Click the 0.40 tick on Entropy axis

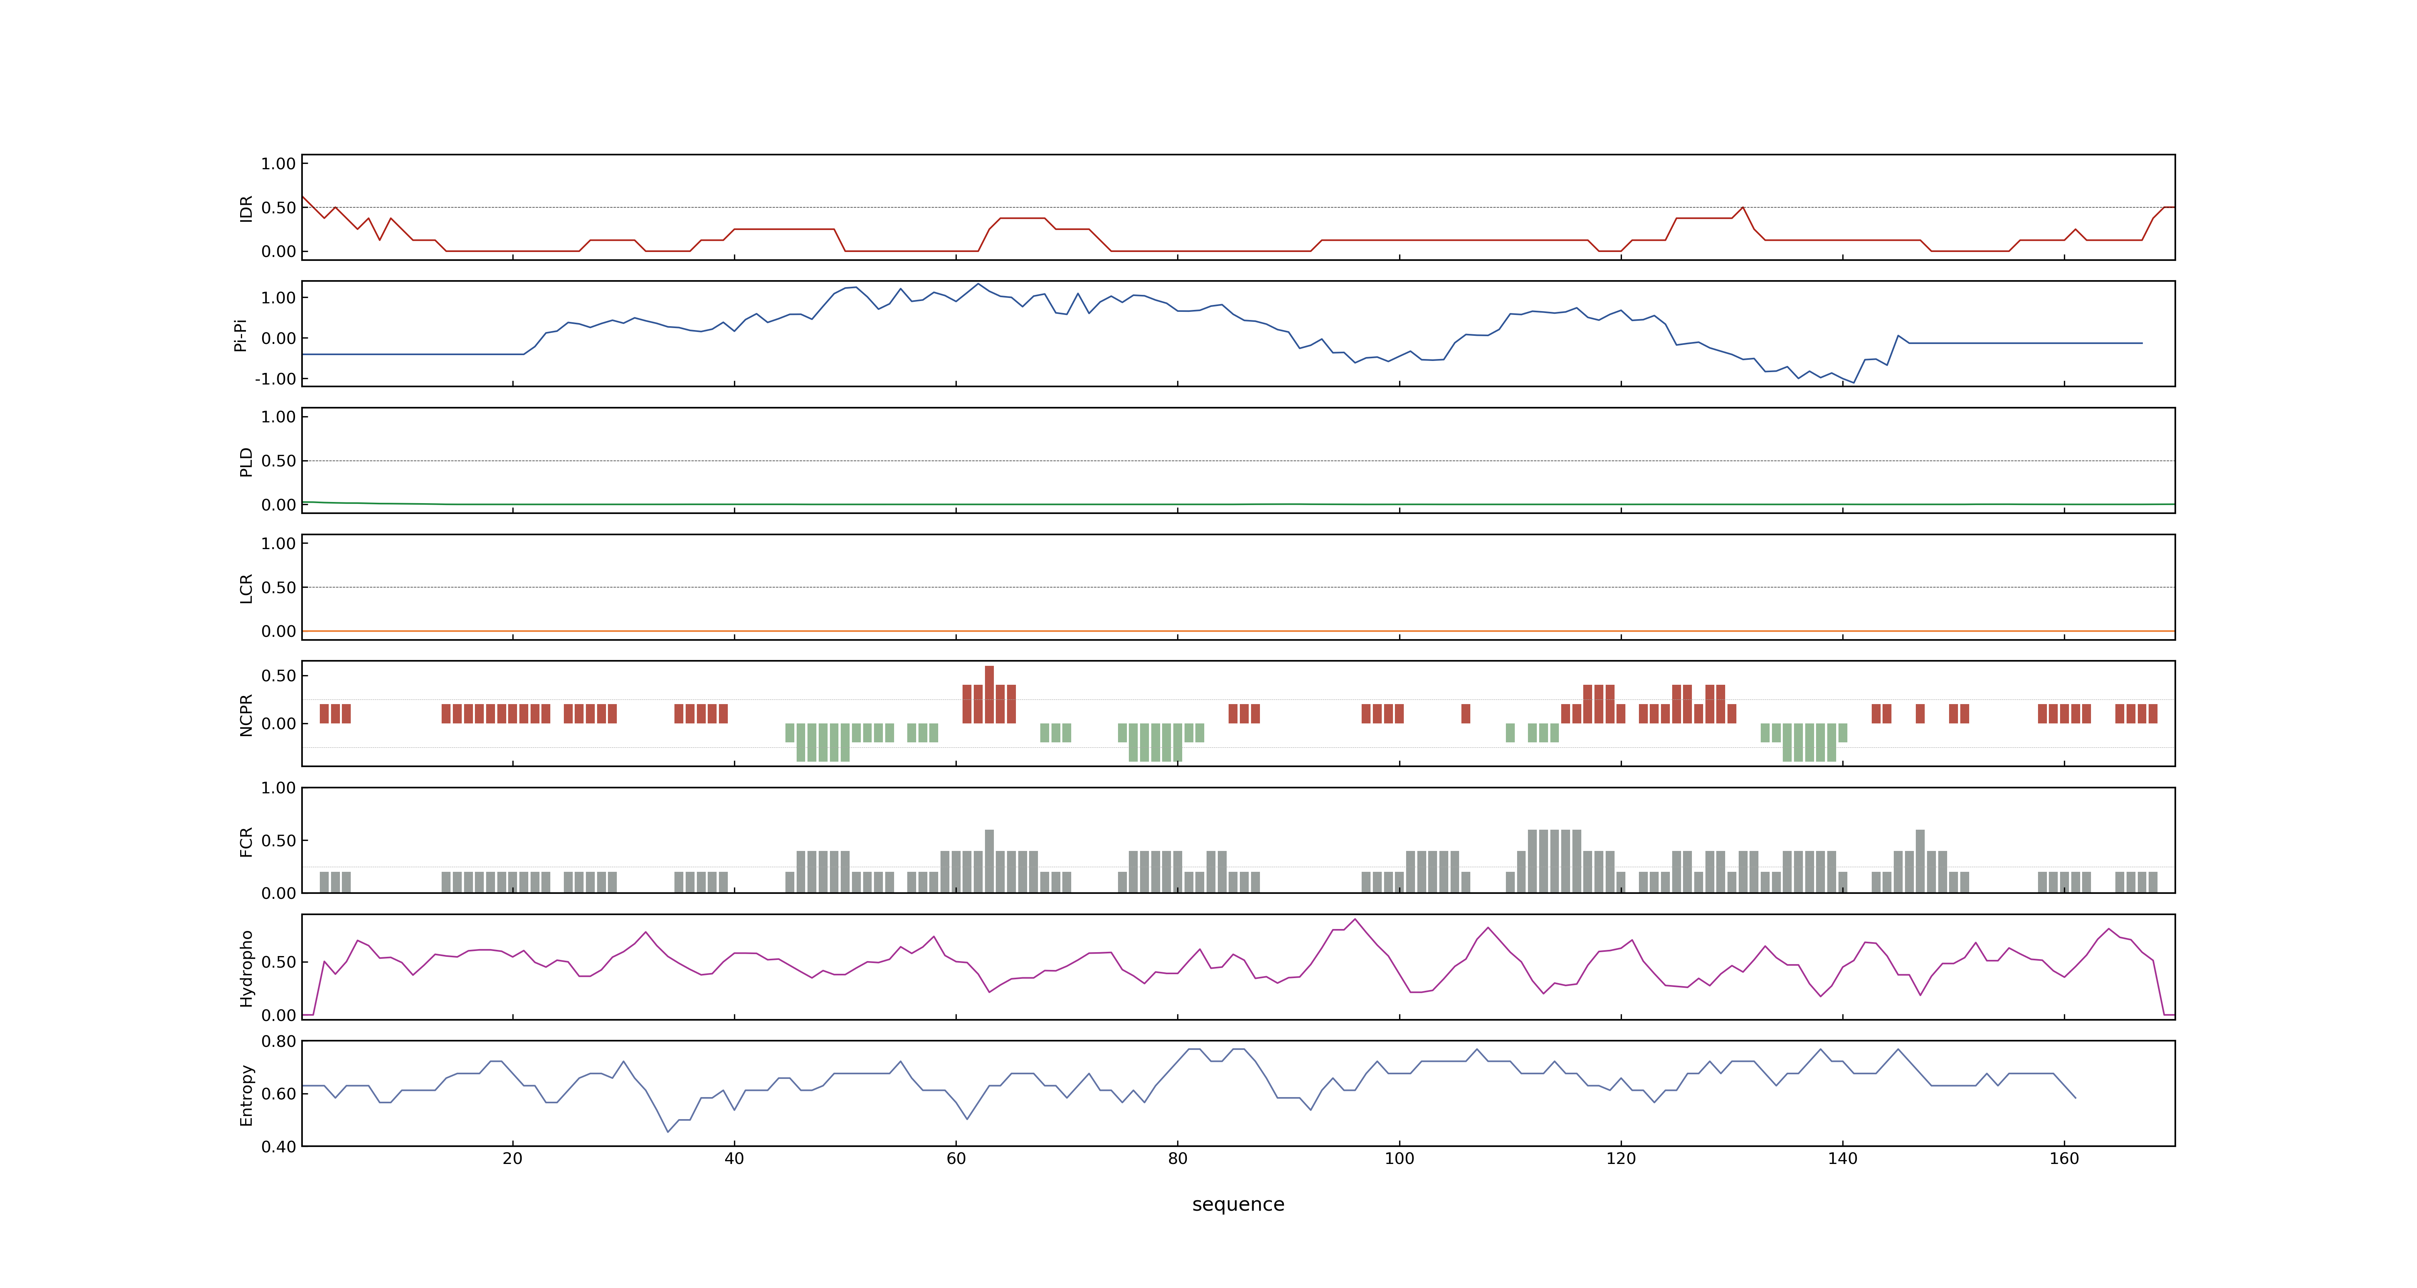coord(279,1147)
